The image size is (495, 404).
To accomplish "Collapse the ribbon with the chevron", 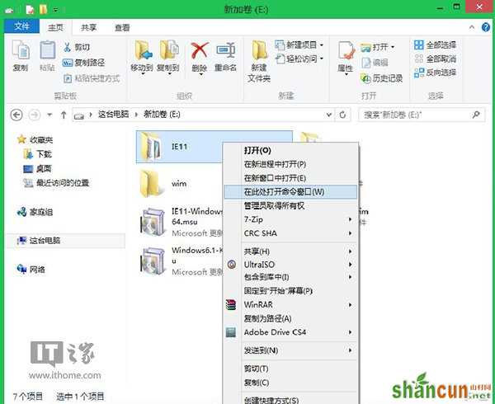I will [x=472, y=27].
